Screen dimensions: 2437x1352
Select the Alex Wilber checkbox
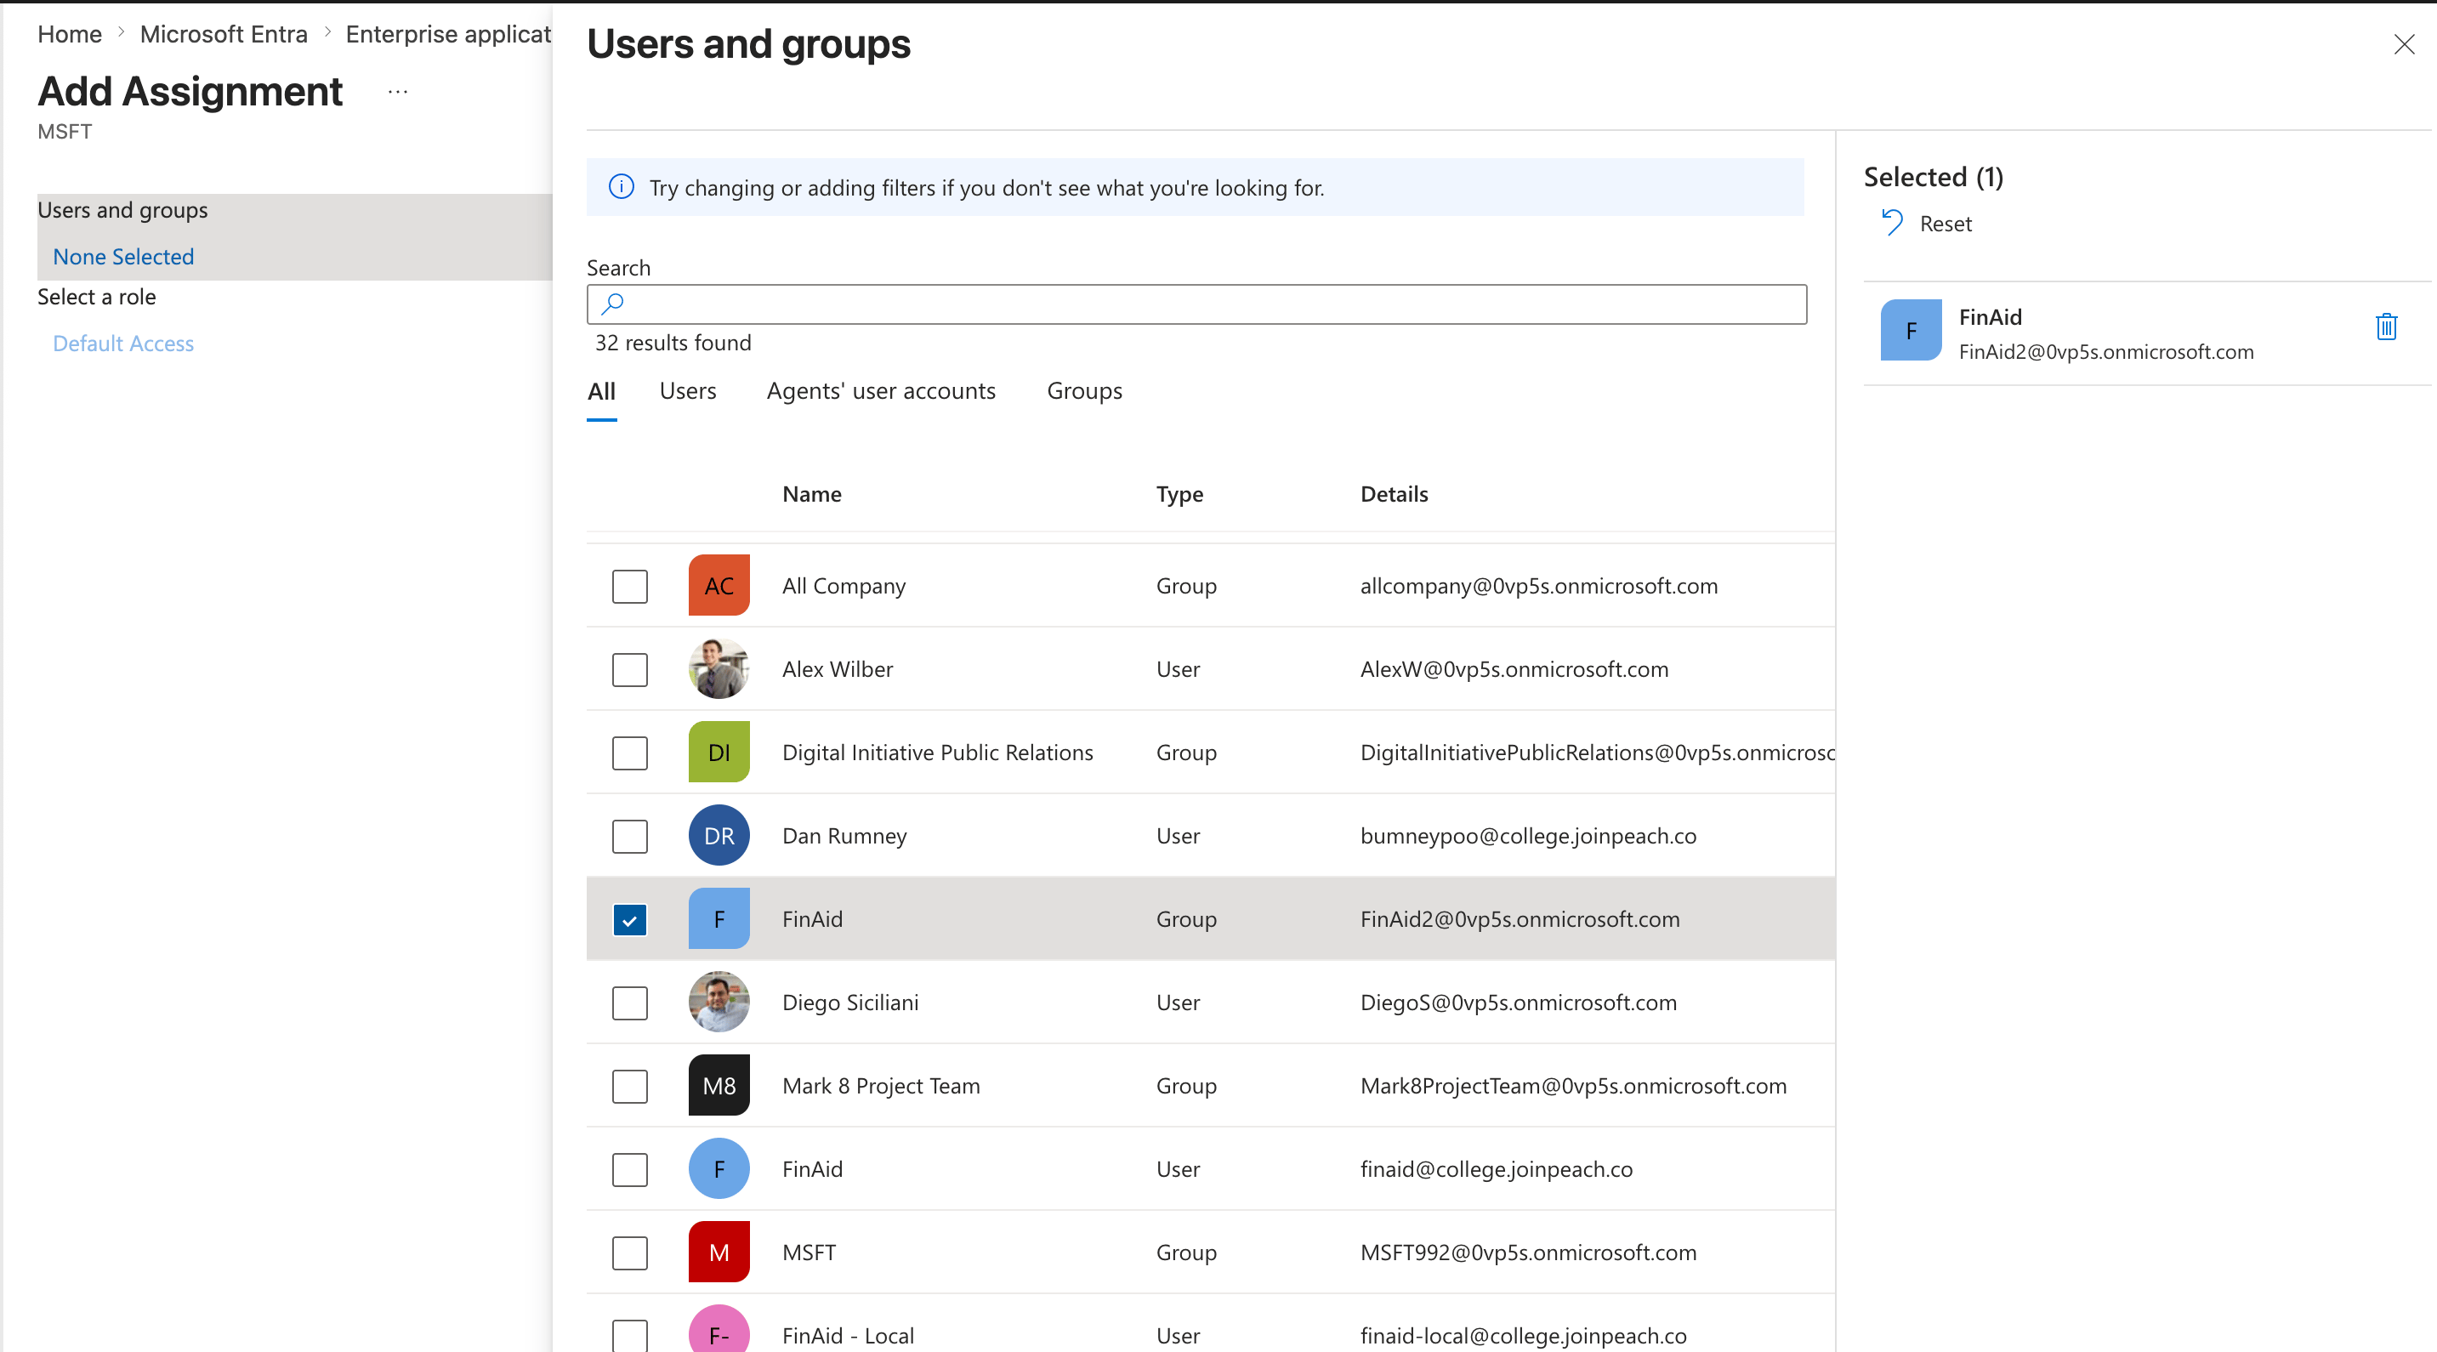tap(630, 670)
